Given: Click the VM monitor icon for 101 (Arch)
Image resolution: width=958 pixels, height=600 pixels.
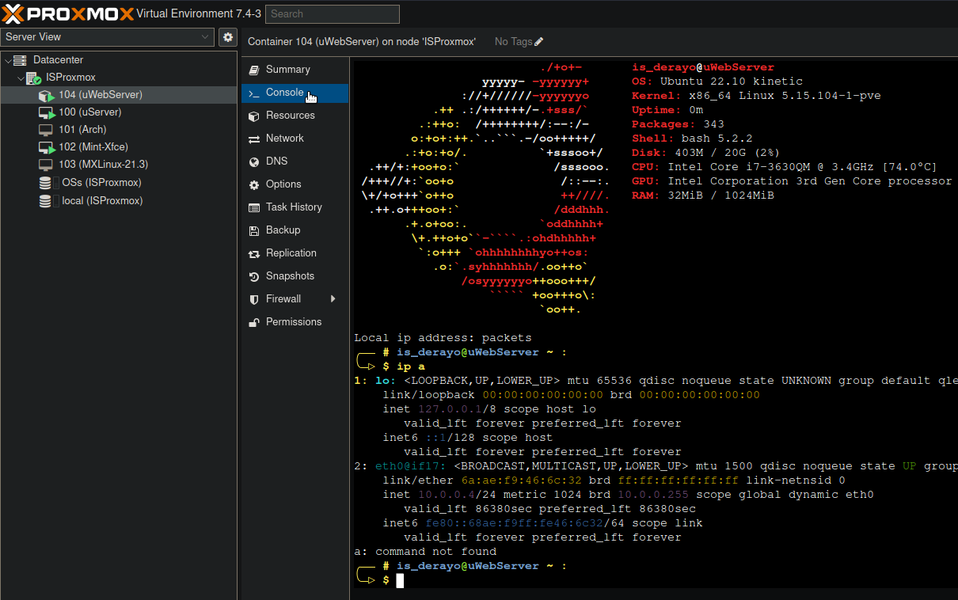Looking at the screenshot, I should point(46,130).
